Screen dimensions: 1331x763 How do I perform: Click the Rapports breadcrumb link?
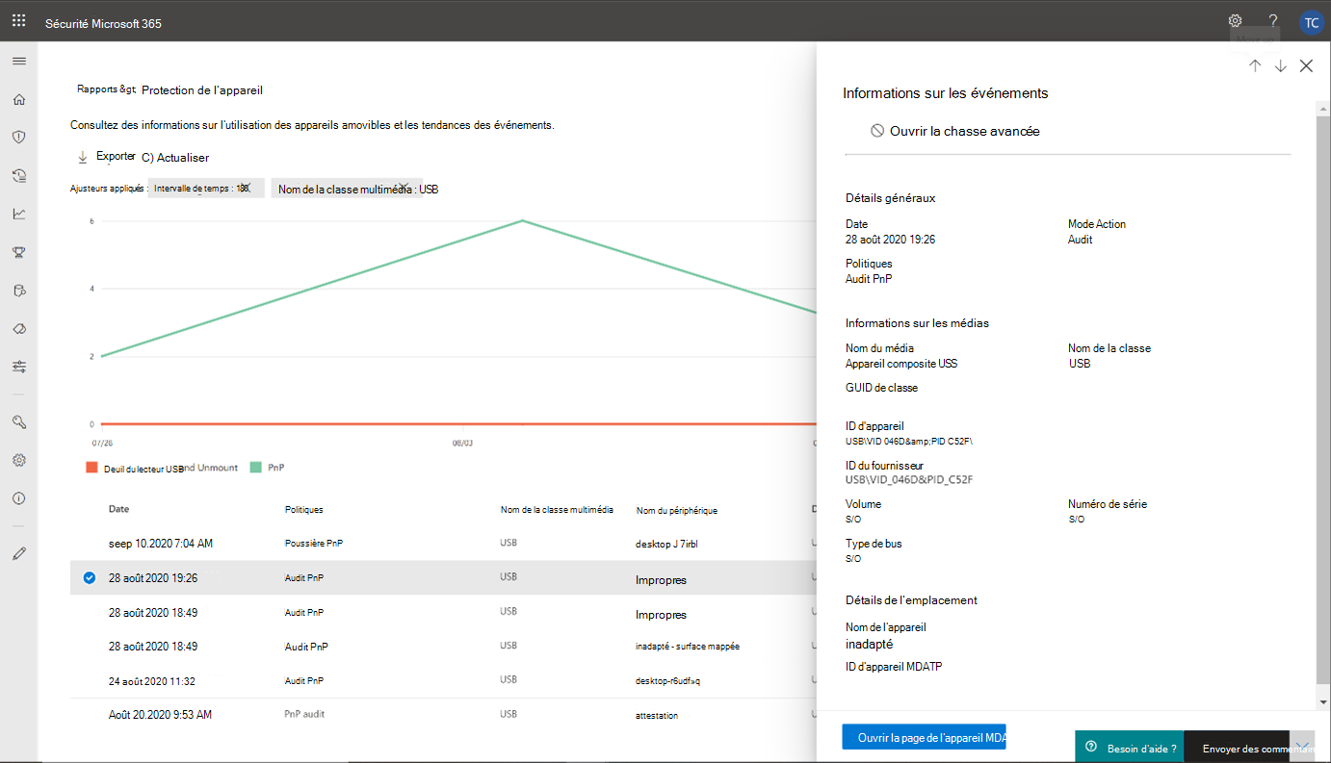pos(106,89)
